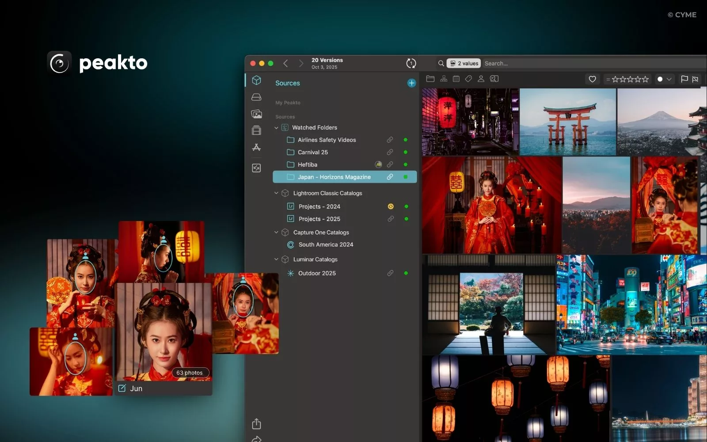Click the calendar filter icon in toolbar
Viewport: 707px width, 442px height.
(x=456, y=79)
